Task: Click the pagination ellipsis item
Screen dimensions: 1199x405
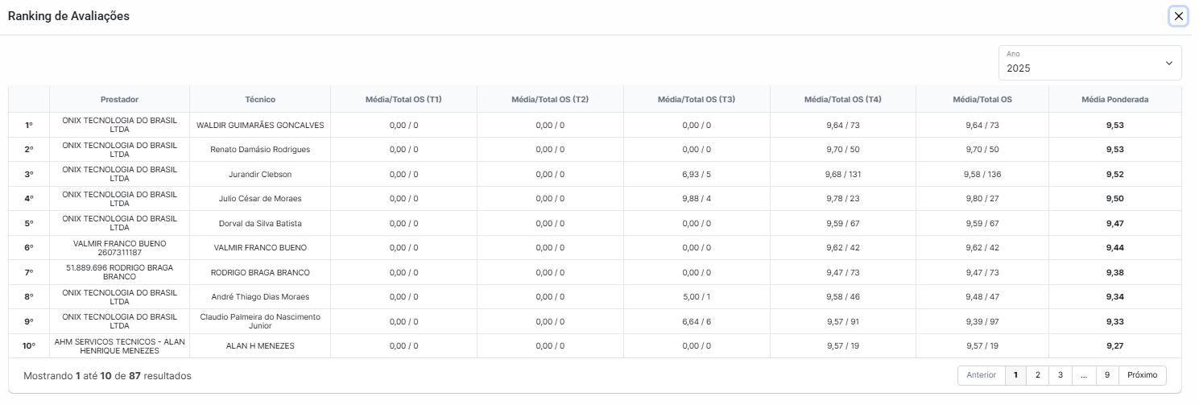Action: pos(1084,375)
